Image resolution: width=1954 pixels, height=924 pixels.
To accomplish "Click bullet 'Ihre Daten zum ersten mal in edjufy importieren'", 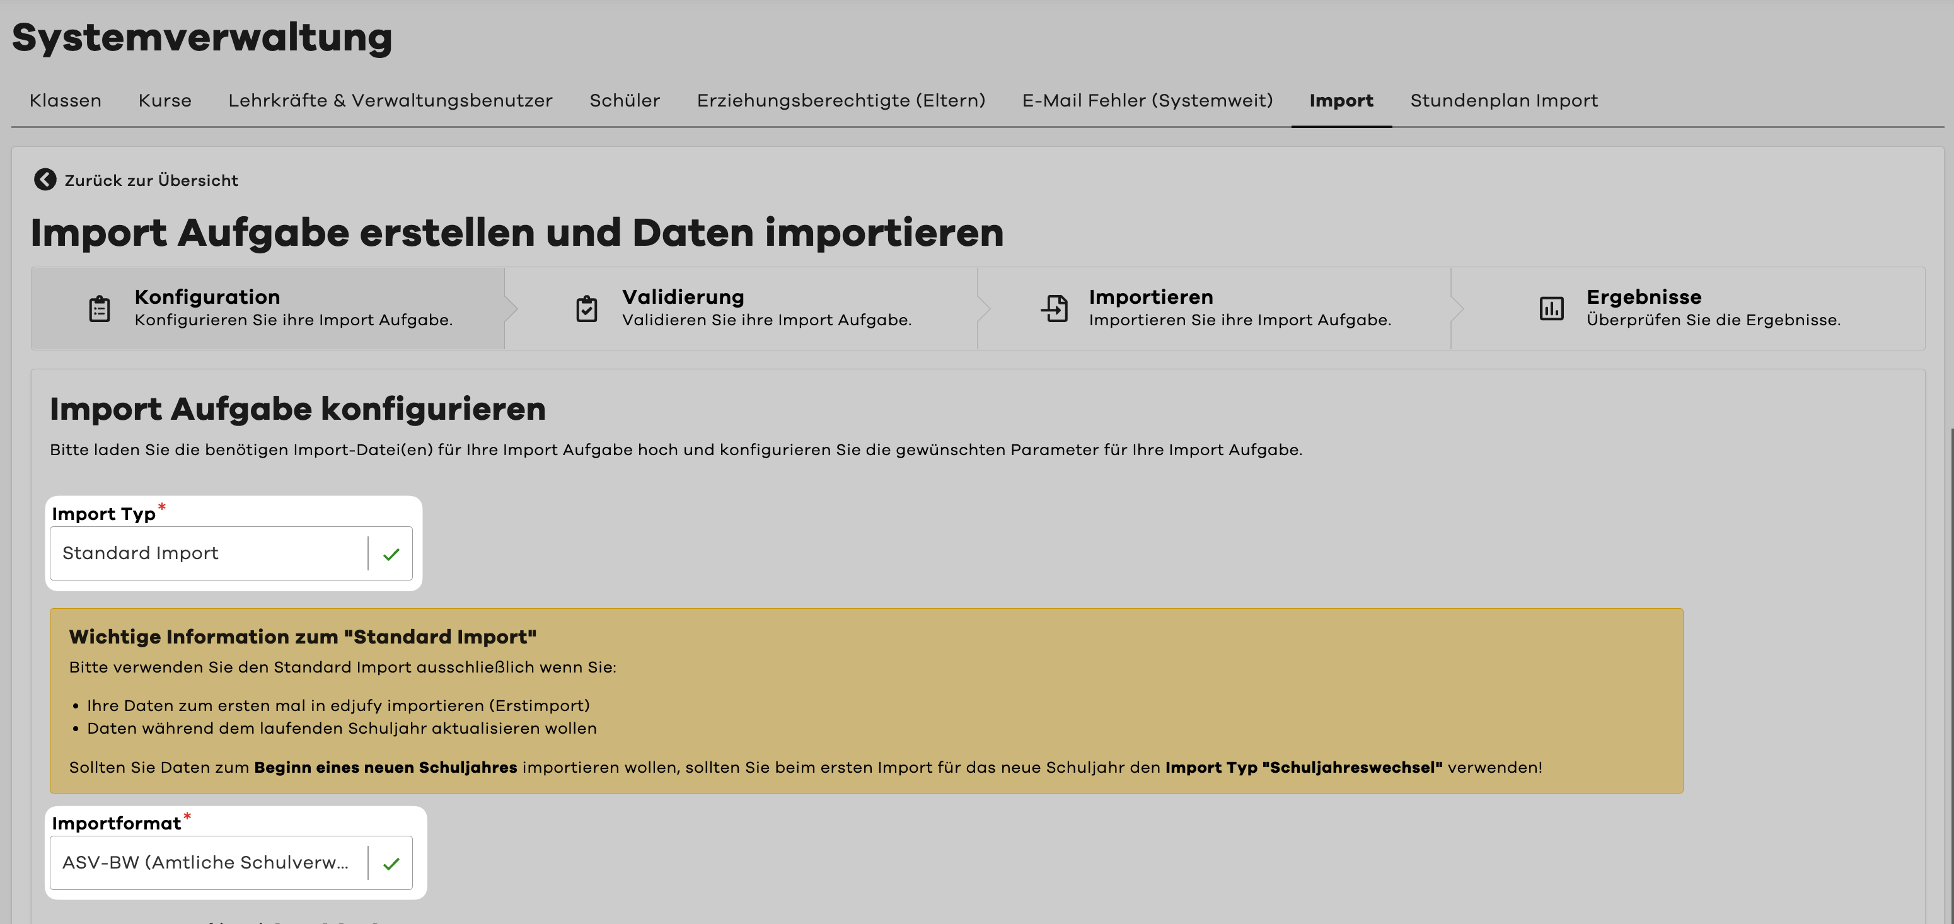I will coord(338,707).
